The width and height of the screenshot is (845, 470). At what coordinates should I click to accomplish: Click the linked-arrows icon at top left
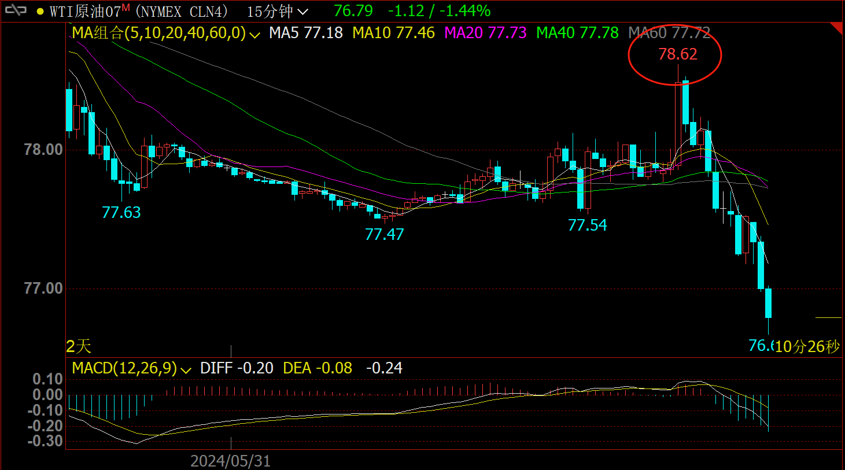16,10
